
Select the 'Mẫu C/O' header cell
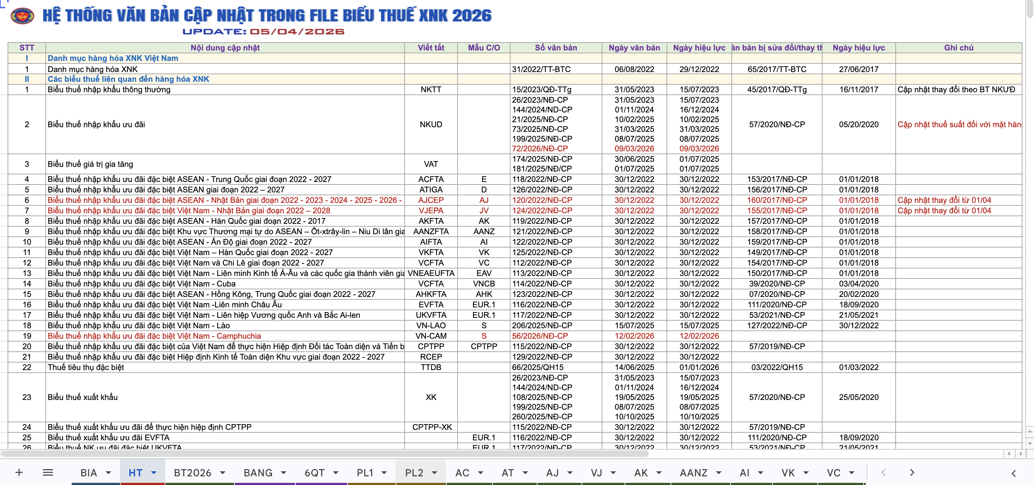(x=484, y=48)
